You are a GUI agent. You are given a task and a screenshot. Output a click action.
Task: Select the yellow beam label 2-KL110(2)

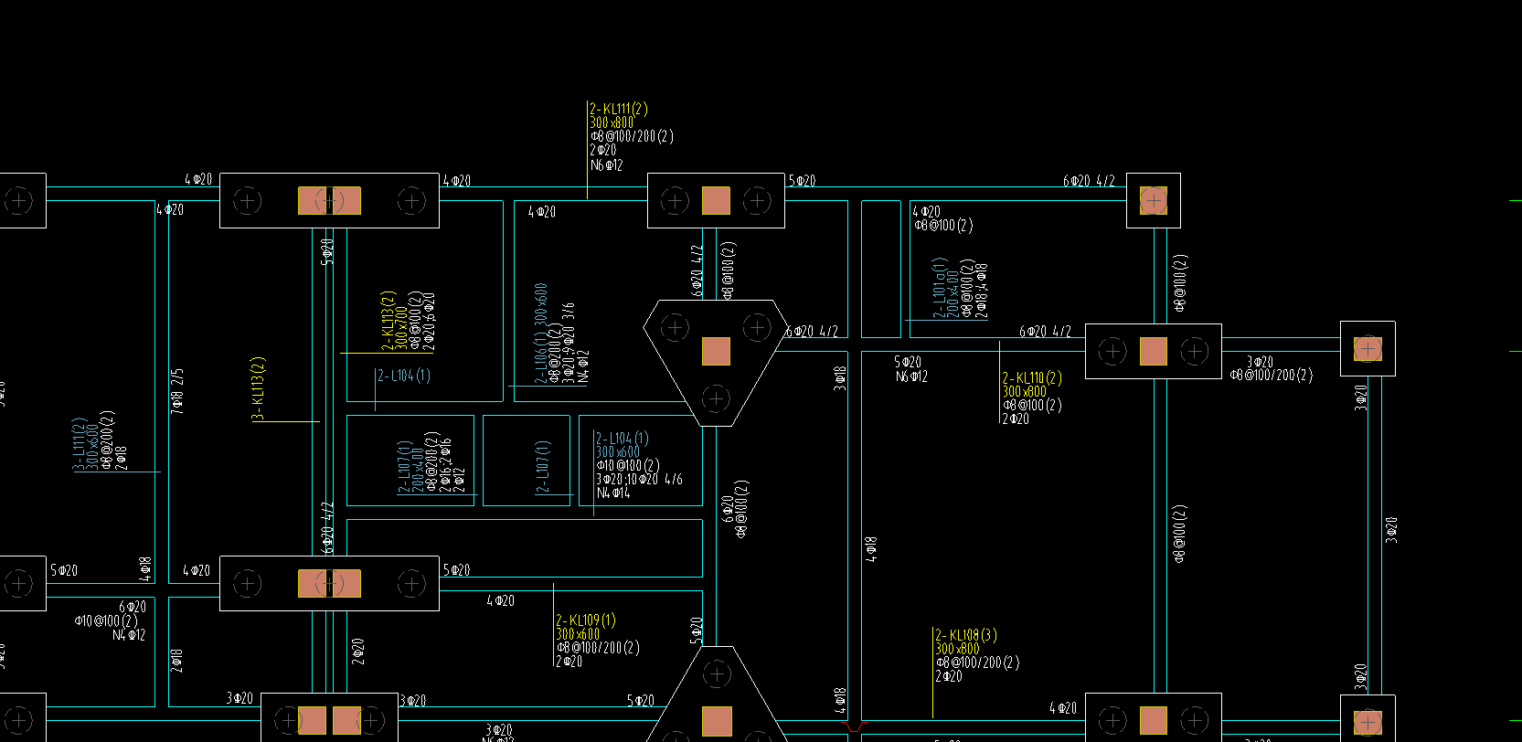[1032, 377]
